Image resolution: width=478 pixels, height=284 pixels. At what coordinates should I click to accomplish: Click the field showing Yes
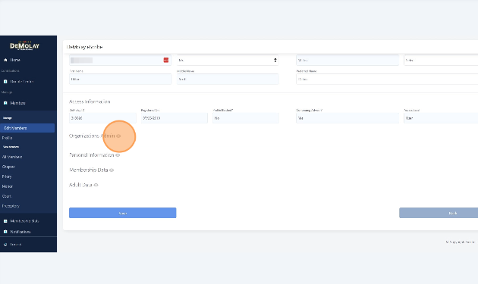pos(347,118)
